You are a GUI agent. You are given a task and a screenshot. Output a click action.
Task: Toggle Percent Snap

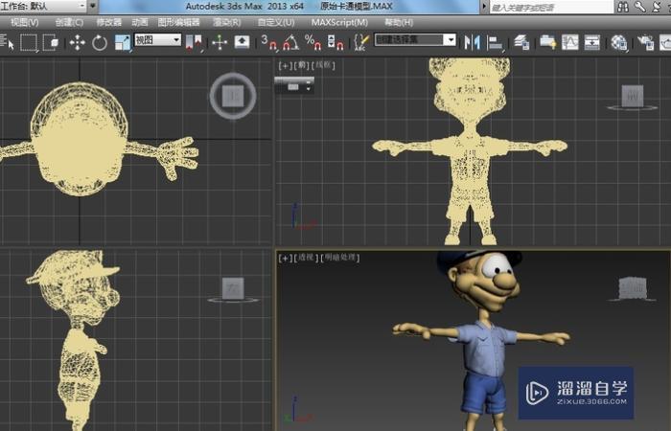312,43
